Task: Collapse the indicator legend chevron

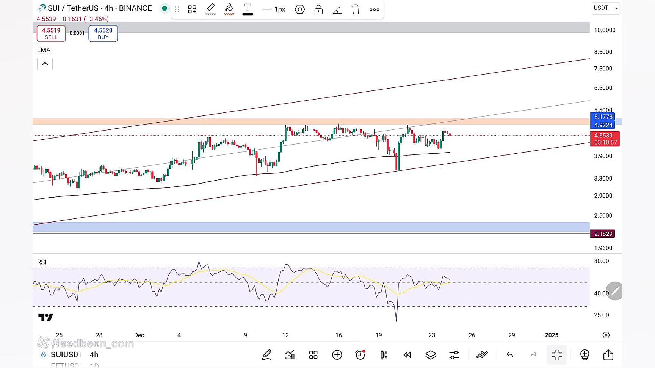Action: click(x=45, y=64)
